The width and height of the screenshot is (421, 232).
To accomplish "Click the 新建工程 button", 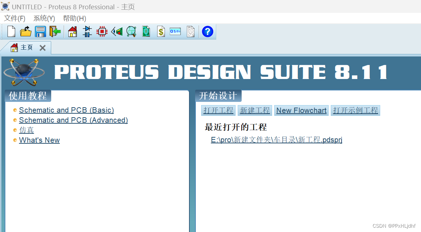I will click(x=255, y=110).
